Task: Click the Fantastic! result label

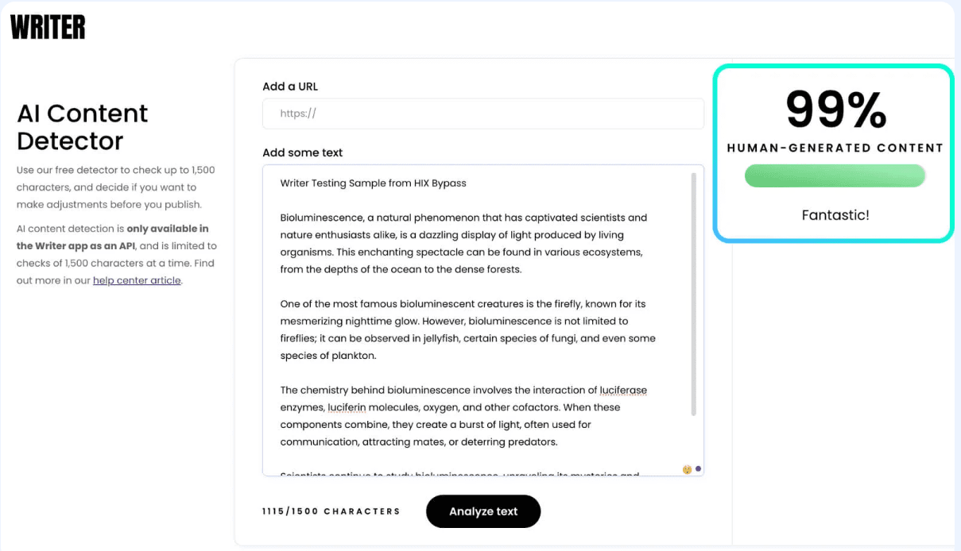Action: pyautogui.click(x=835, y=215)
